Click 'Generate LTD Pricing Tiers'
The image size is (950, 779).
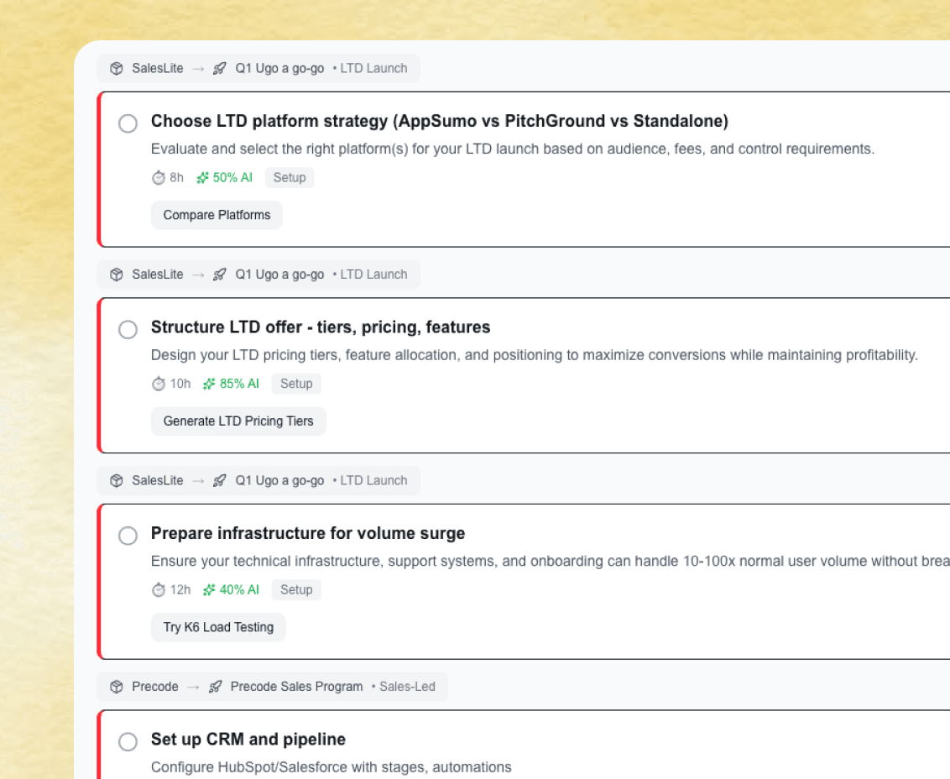pyautogui.click(x=238, y=421)
